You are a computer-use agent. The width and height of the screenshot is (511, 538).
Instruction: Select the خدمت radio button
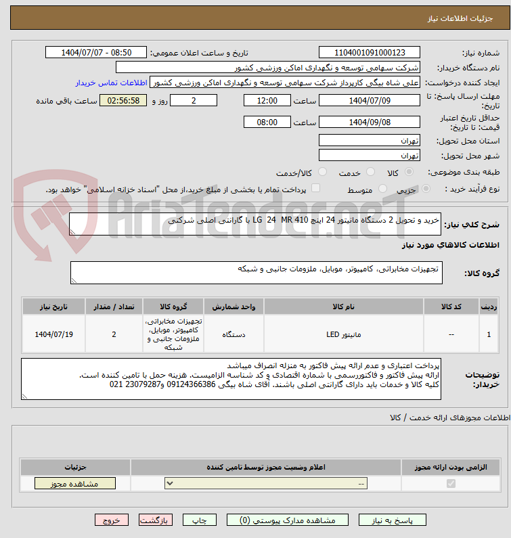[370, 172]
